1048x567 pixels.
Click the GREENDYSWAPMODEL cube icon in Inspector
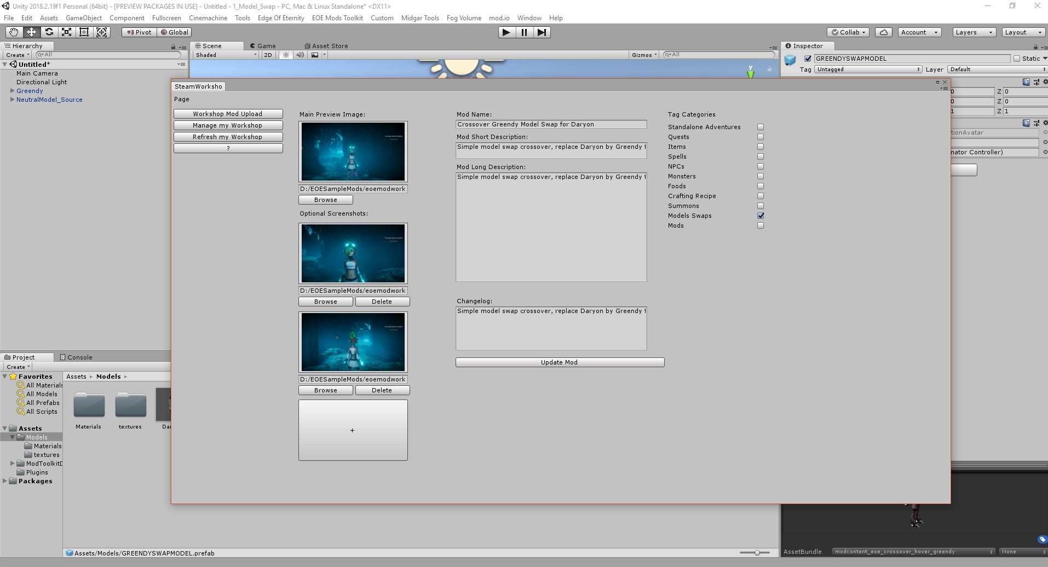tap(790, 60)
